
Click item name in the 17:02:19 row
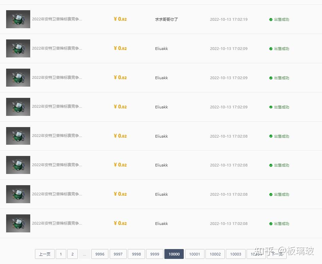coord(57,19)
